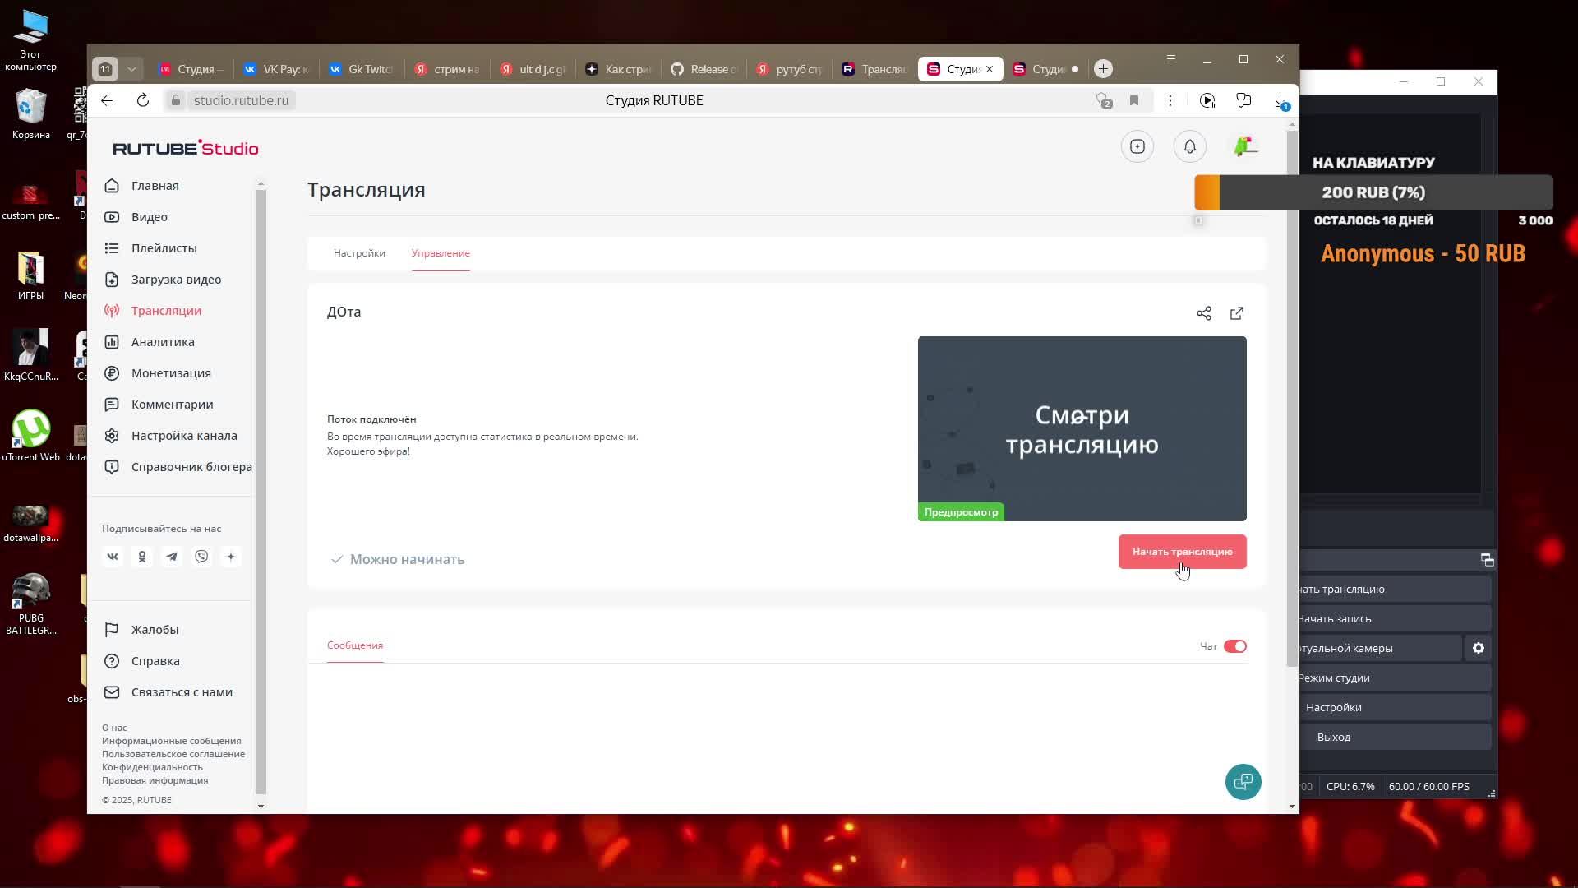
Task: Click the Предпросмотр green label
Action: pyautogui.click(x=961, y=512)
